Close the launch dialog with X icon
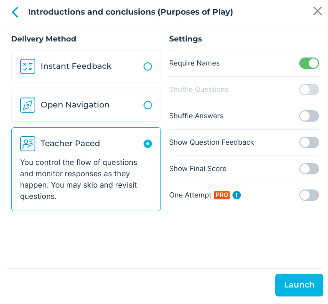 point(317,11)
